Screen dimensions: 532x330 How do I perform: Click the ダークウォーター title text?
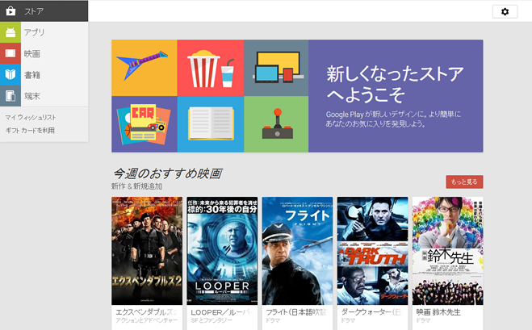click(371, 312)
